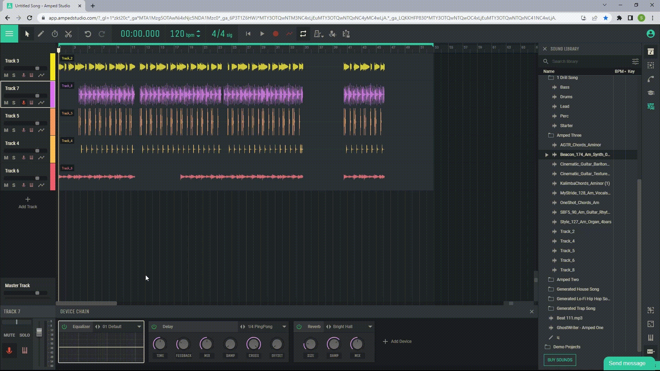
Task: Add a new track
Action: tap(27, 202)
